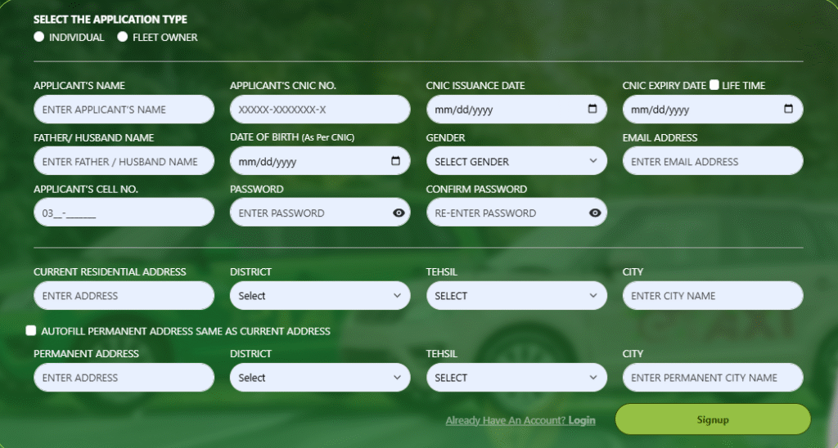Choose Fleet Owner application type

(123, 37)
